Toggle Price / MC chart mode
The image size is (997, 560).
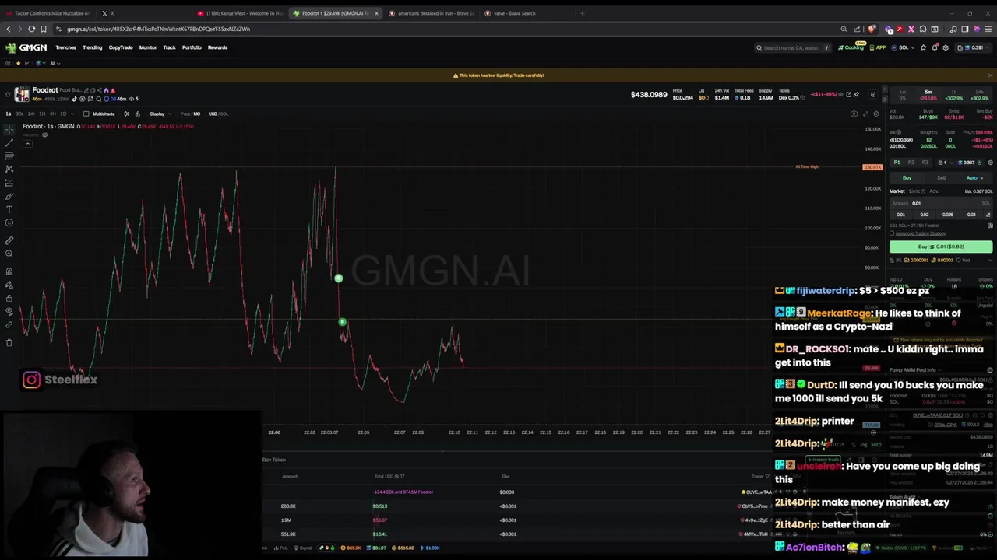tap(190, 114)
